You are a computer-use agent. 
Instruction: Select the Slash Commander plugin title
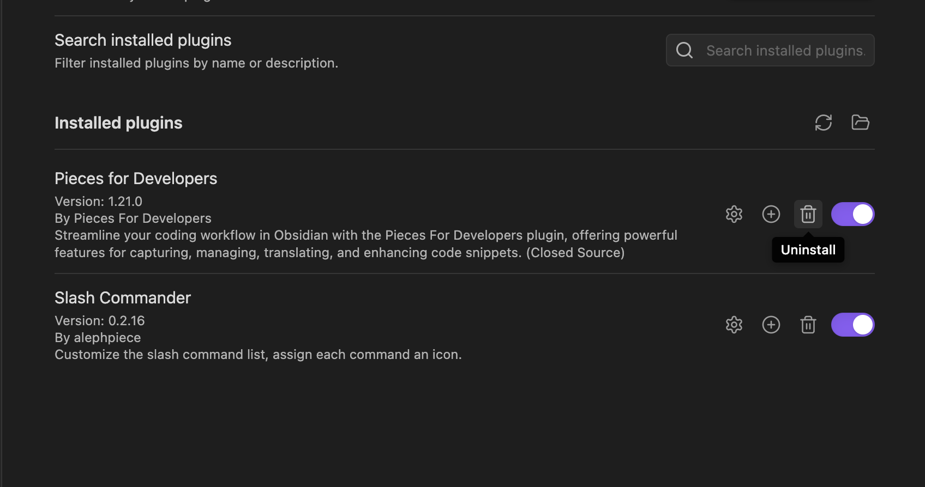tap(123, 298)
